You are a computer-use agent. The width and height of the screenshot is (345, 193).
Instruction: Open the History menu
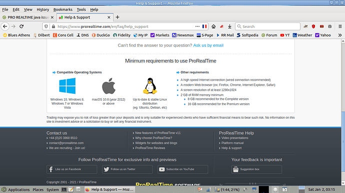(x=42, y=9)
